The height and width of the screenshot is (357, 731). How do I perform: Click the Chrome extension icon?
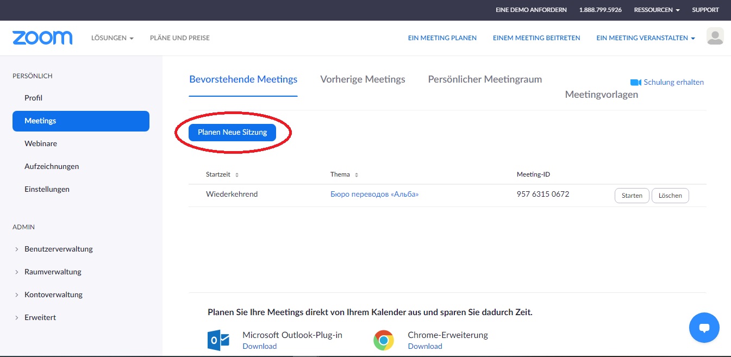click(384, 340)
